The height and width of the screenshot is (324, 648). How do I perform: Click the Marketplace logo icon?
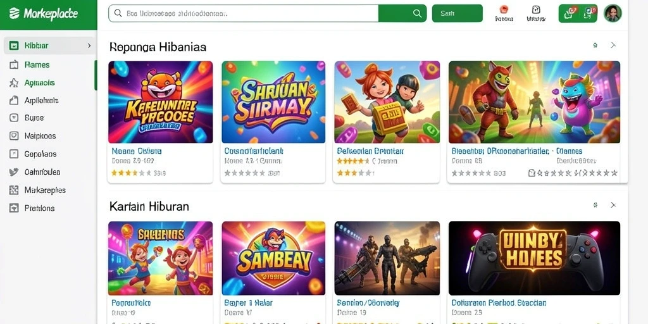click(15, 13)
